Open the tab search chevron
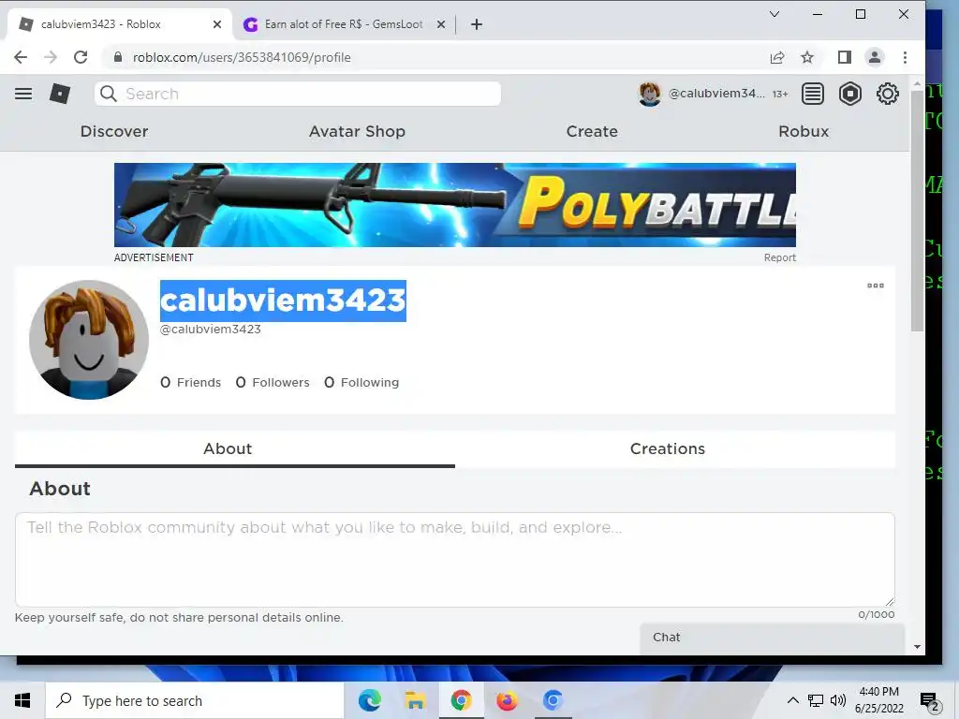Screen dimensions: 959x719 pyautogui.click(x=775, y=14)
